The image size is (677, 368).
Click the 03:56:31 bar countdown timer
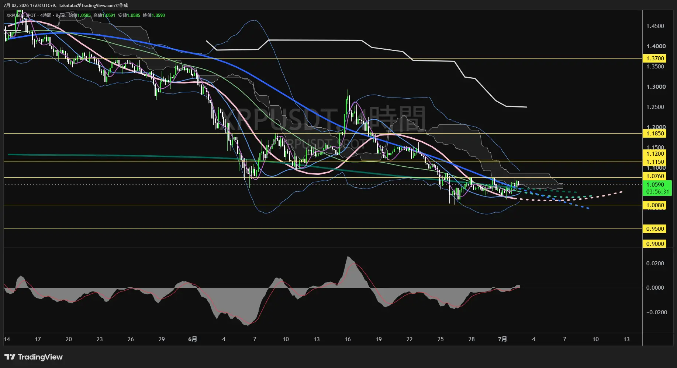click(657, 192)
